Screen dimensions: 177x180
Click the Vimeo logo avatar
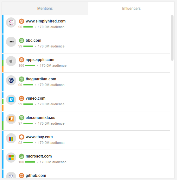tap(11, 100)
